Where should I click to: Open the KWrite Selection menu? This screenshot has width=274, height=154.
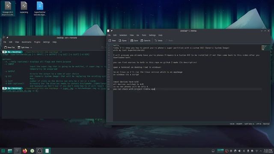click(x=123, y=35)
